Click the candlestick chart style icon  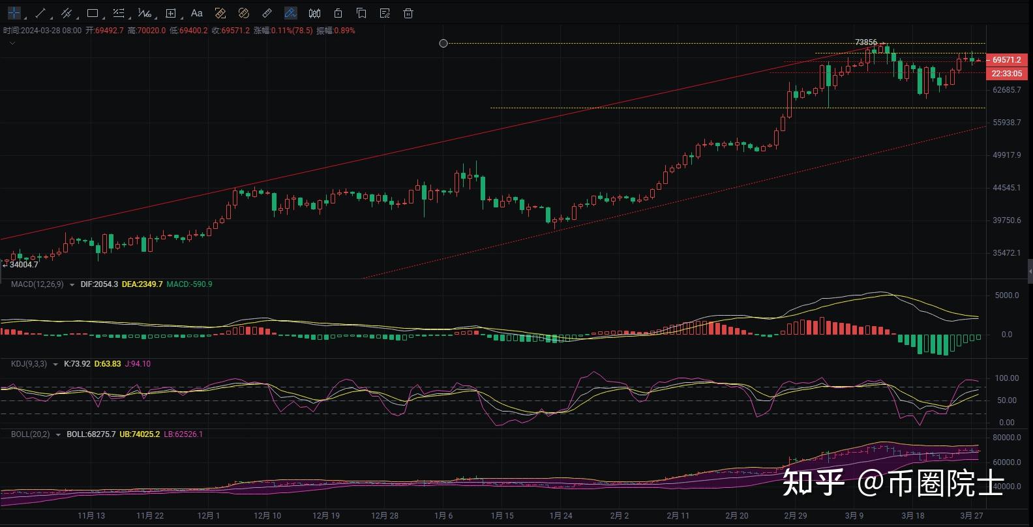[314, 13]
